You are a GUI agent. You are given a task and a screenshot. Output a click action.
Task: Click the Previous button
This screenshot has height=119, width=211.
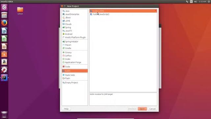click(x=132, y=109)
